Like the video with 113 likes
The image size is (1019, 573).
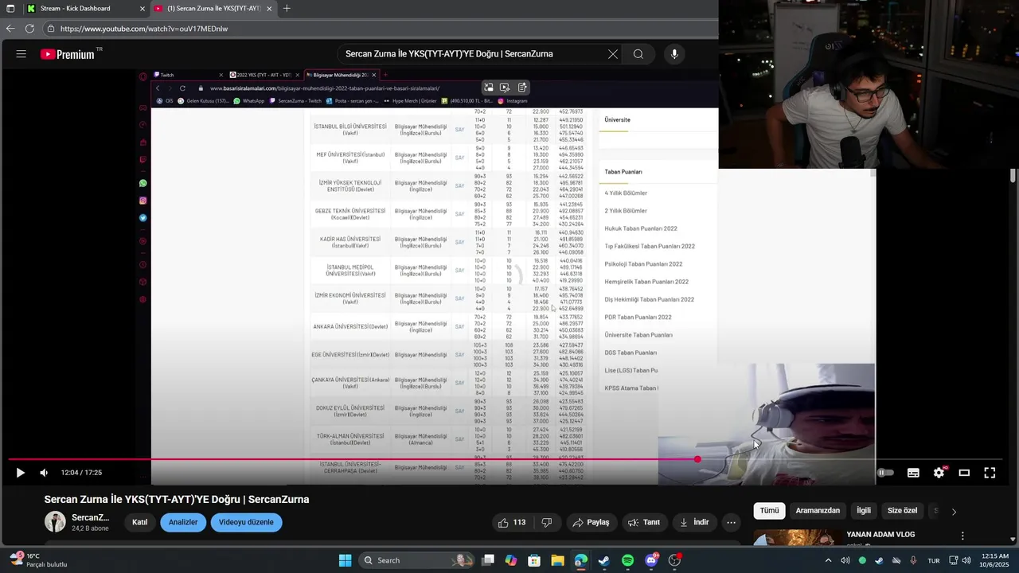(512, 522)
